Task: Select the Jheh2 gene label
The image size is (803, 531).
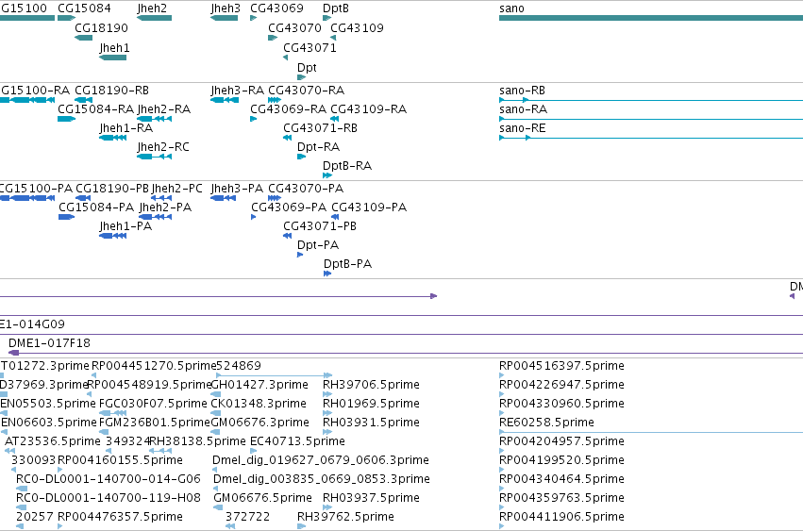Action: [x=152, y=8]
